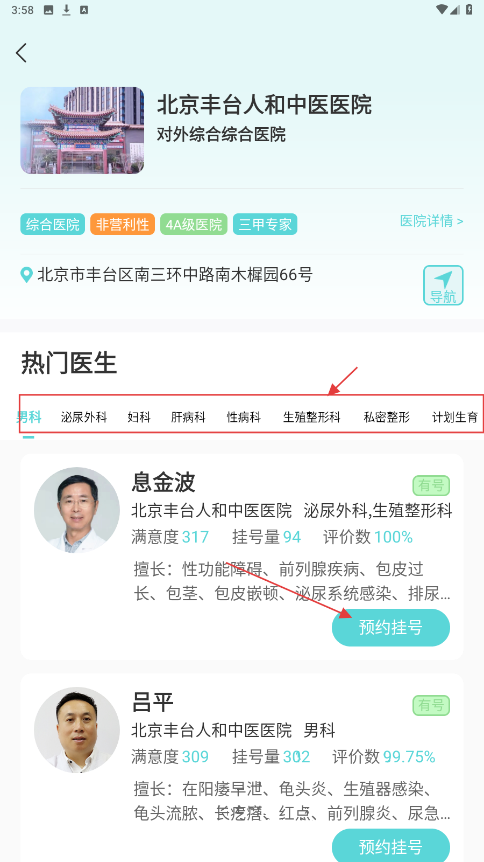Tap the 三甲专家 tag
Screen dimensions: 484x862
click(265, 224)
